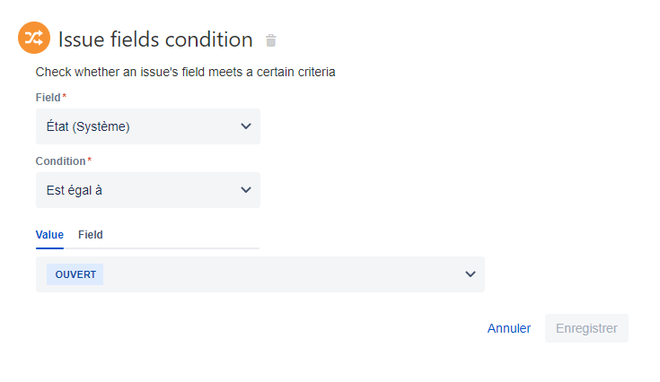Click the chevron arrow in the OUVERT value selector
The height and width of the screenshot is (382, 660).
[471, 274]
